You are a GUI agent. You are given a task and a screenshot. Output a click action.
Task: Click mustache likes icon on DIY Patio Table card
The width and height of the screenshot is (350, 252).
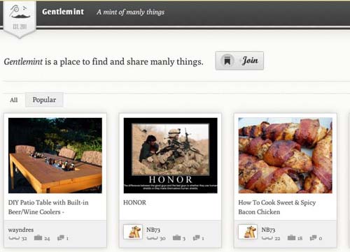[14, 238]
